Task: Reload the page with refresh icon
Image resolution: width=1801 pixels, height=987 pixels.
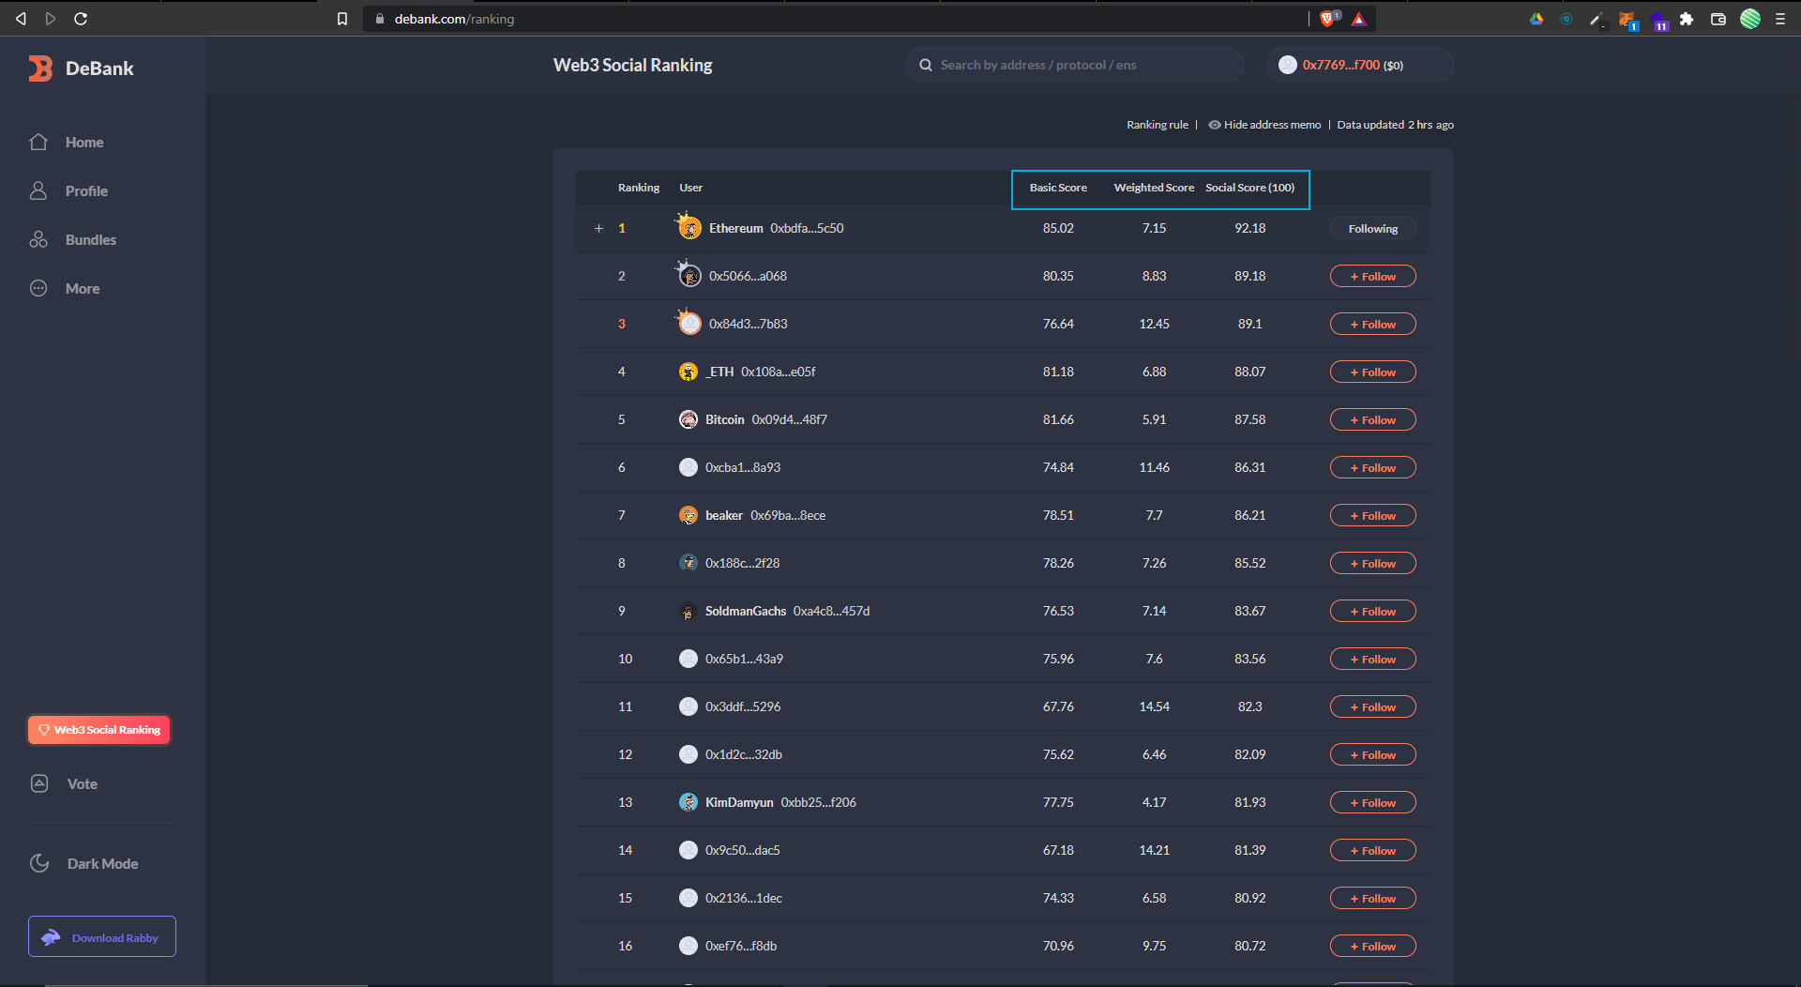Action: click(x=81, y=19)
